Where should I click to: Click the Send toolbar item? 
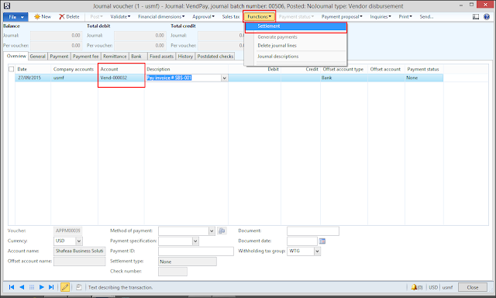(x=426, y=17)
